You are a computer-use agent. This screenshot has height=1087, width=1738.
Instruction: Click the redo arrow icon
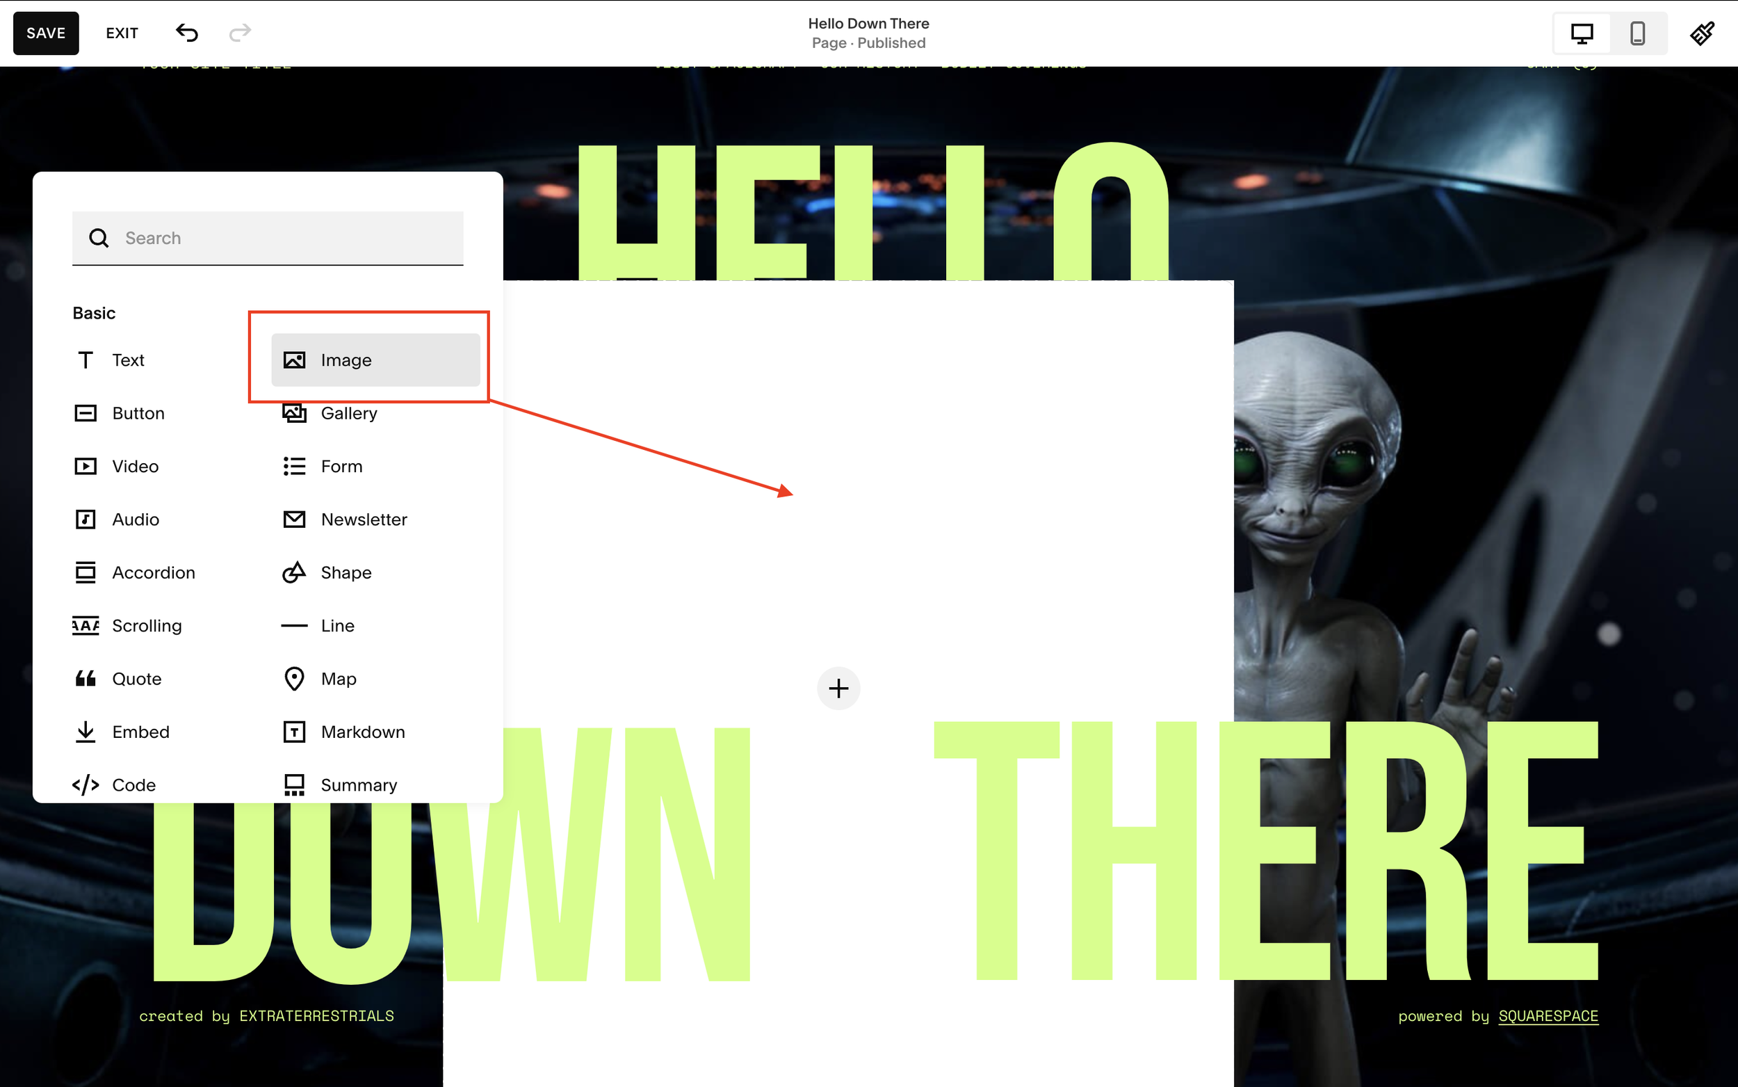point(240,33)
